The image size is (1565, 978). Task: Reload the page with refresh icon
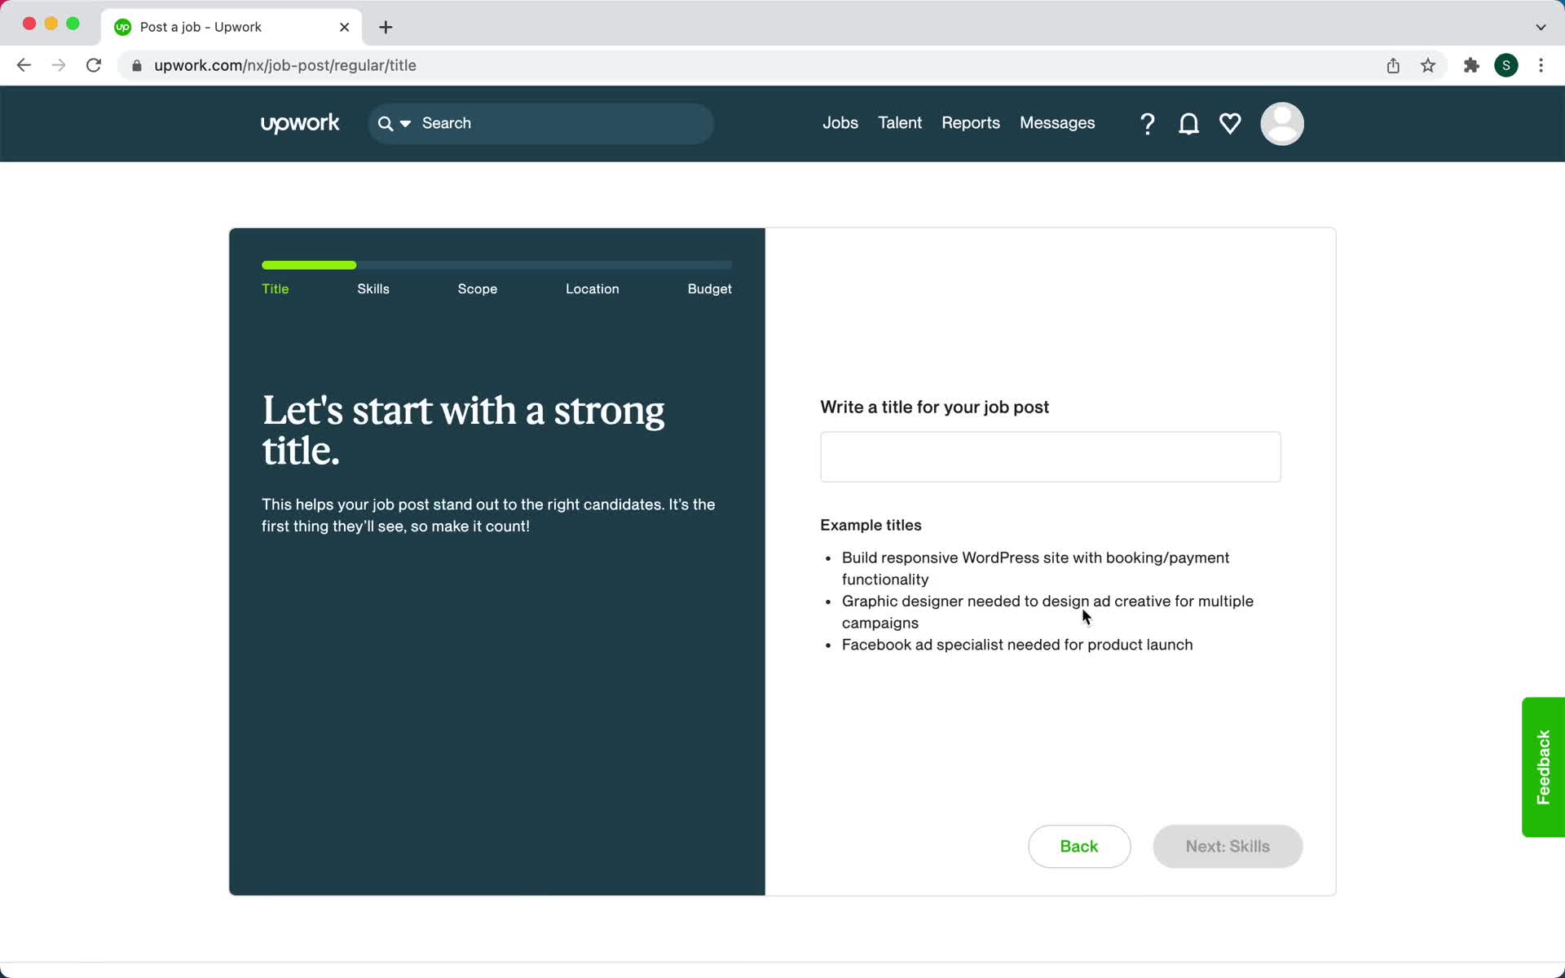coord(94,65)
